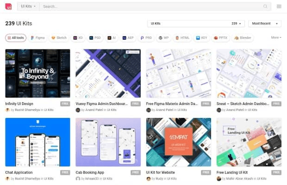Click the Vuexy Figma Admin Dashboard title

pos(101,104)
